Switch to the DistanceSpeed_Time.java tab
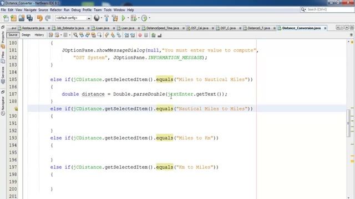Viewport: 355px width, 199px height. pos(163,28)
